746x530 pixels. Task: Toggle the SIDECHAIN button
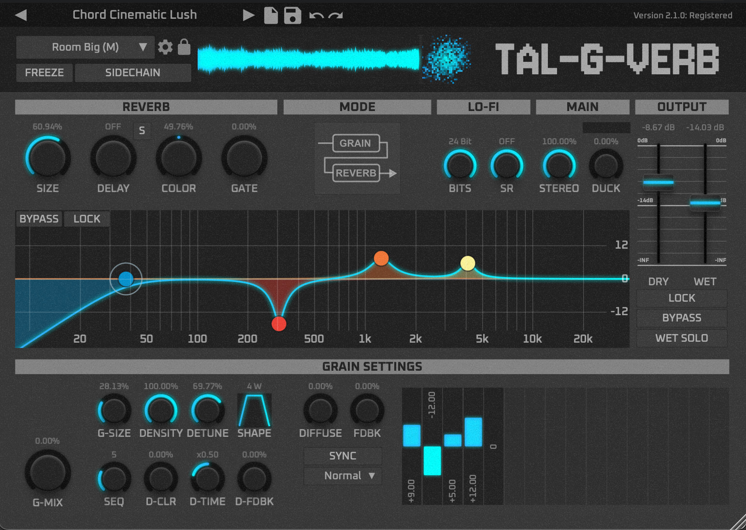133,72
